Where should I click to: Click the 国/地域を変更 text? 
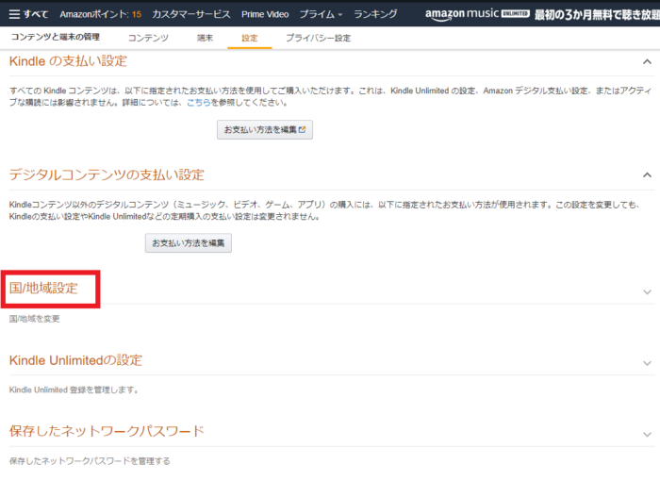pos(35,319)
